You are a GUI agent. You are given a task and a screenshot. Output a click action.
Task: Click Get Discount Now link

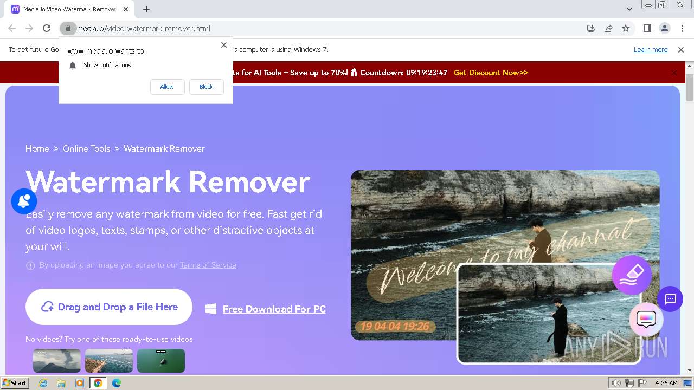[x=491, y=73]
